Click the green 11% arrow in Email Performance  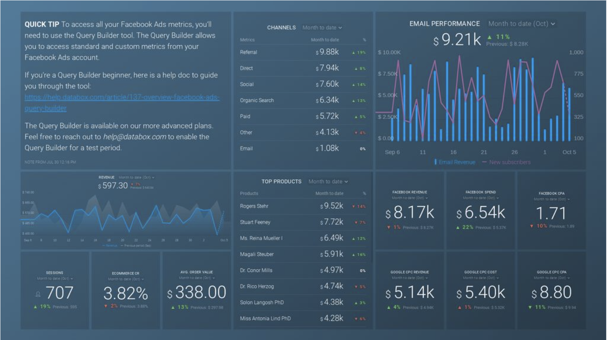point(489,37)
